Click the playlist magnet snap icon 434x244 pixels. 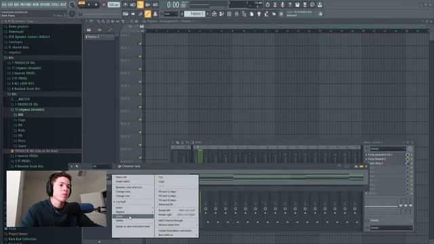91,21
